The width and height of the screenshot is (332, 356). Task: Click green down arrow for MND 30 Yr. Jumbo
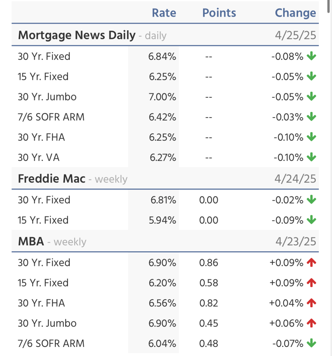click(x=312, y=97)
